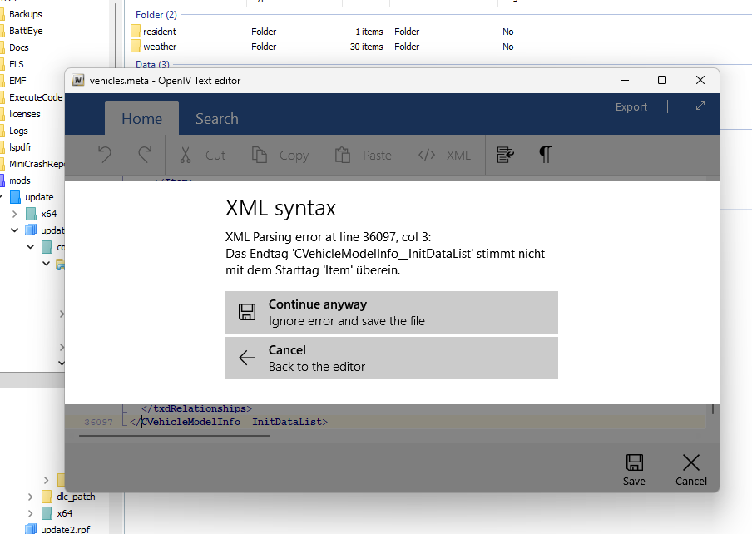The width and height of the screenshot is (752, 534).
Task: Choose Cancel Back to the editor
Action: coord(392,358)
